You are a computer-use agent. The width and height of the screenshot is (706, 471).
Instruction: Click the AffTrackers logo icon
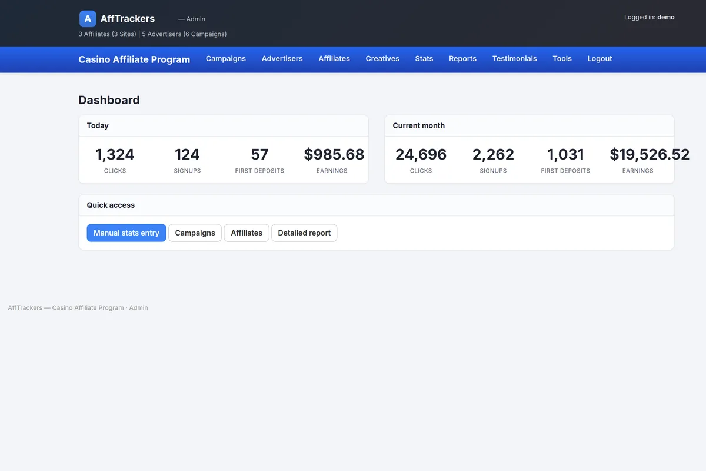click(88, 19)
